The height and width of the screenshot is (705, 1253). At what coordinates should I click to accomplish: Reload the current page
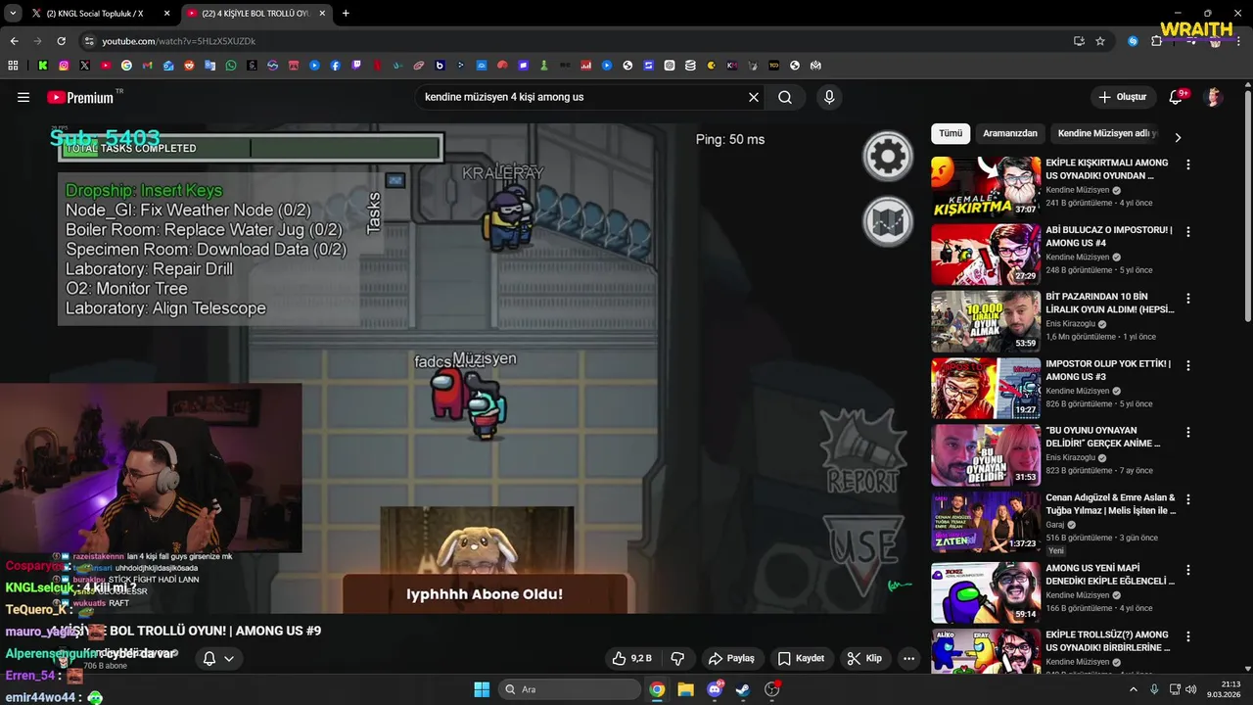coord(61,41)
